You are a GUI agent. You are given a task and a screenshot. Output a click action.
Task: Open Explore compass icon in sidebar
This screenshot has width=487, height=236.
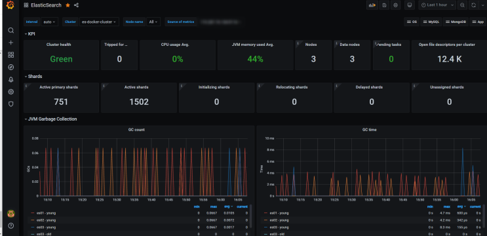(11, 68)
